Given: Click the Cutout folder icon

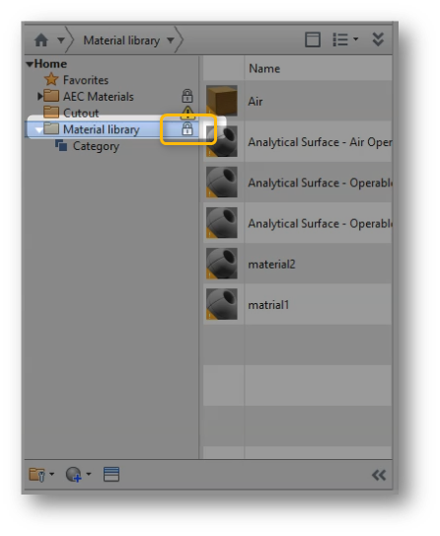Looking at the screenshot, I should (x=51, y=113).
